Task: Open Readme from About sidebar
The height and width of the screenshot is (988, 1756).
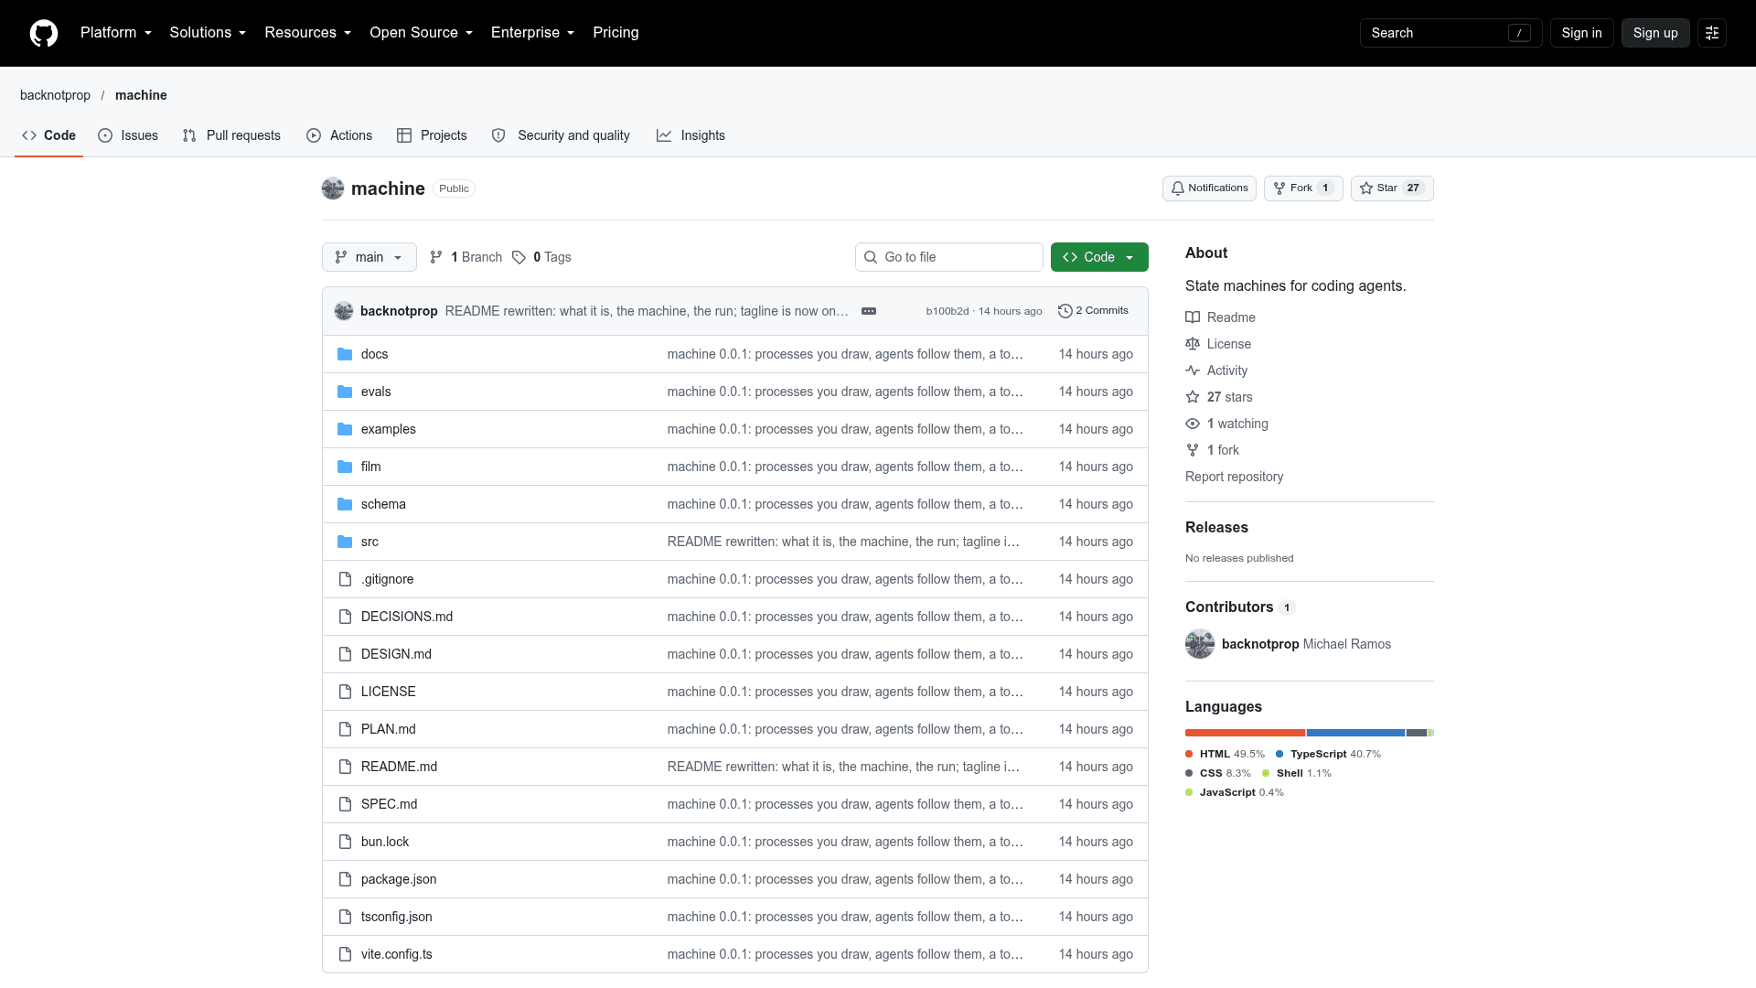Action: click(1220, 317)
